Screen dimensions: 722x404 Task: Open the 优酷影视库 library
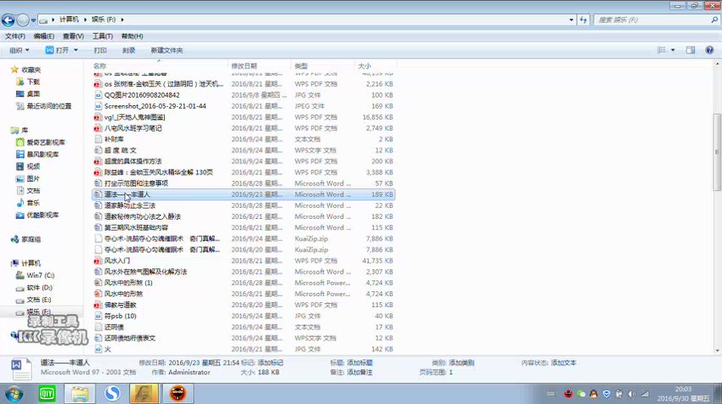42,215
